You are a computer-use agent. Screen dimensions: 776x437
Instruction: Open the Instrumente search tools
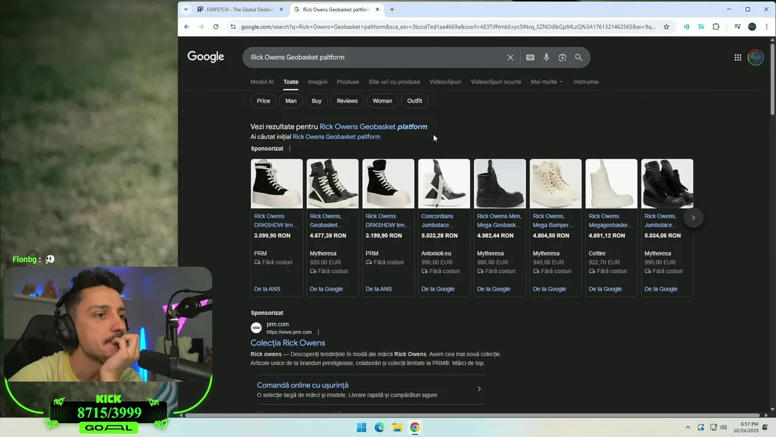tap(586, 82)
